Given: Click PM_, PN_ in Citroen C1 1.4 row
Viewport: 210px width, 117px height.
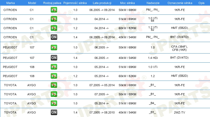Looking at the screenshot, I should click(x=153, y=37).
